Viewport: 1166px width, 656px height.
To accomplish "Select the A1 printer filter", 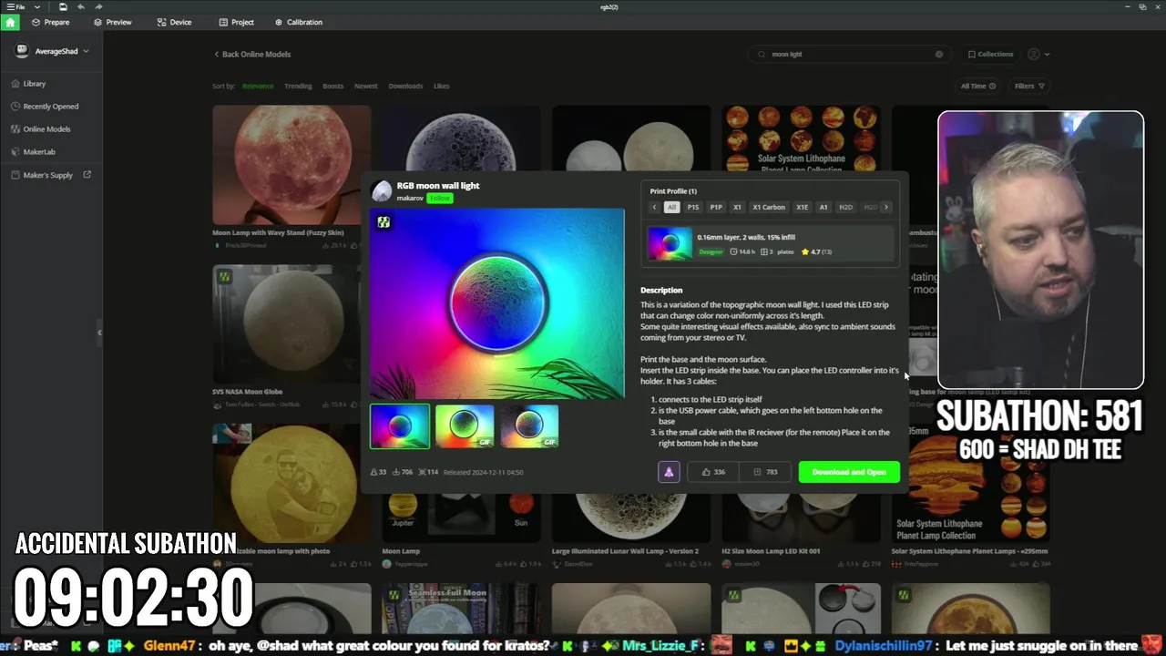I will (x=823, y=207).
